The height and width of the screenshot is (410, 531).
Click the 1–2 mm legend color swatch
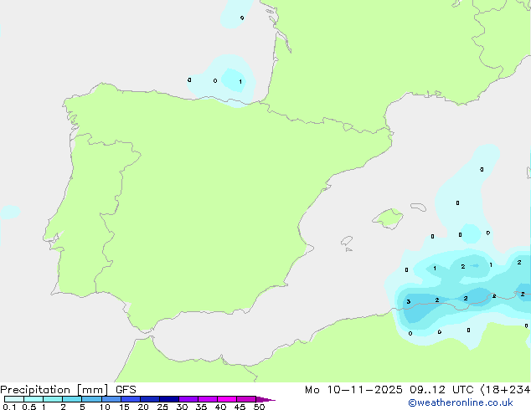(x=53, y=399)
